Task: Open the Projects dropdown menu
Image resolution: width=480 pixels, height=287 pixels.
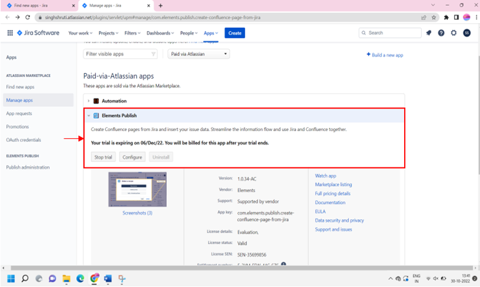Action: pyautogui.click(x=108, y=33)
